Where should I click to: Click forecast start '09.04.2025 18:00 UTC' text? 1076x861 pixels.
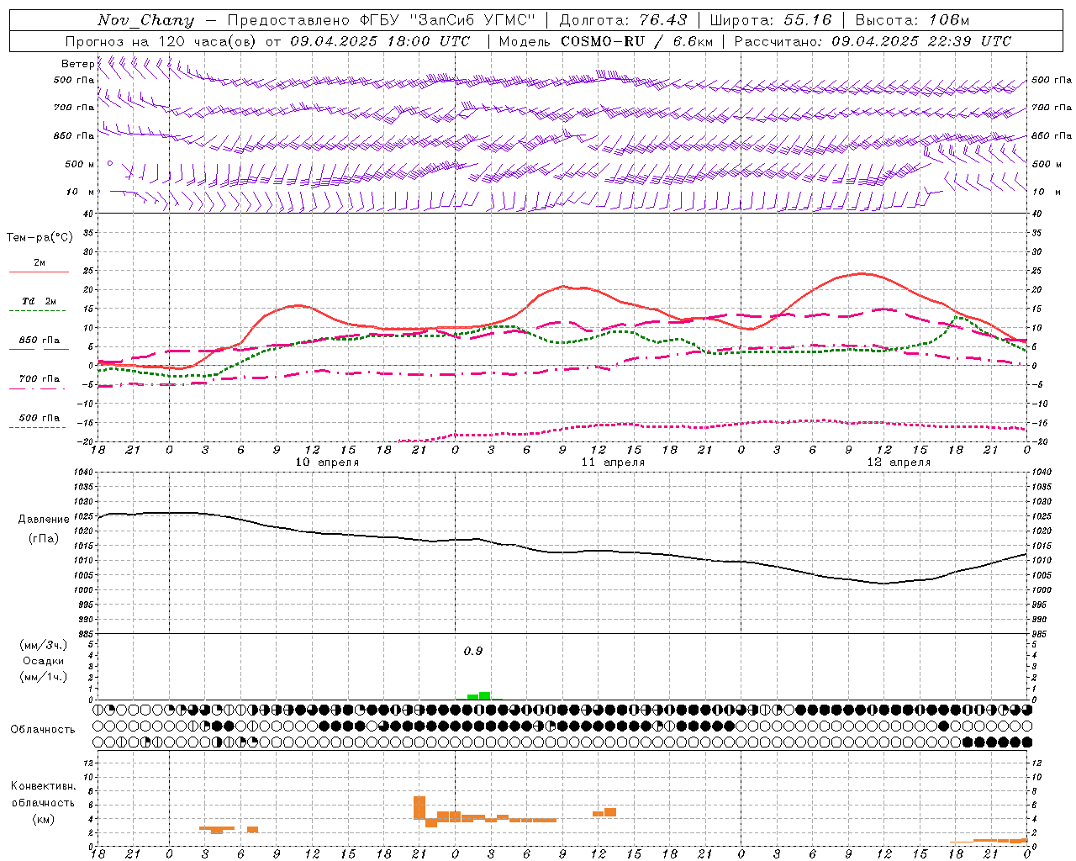tap(380, 41)
